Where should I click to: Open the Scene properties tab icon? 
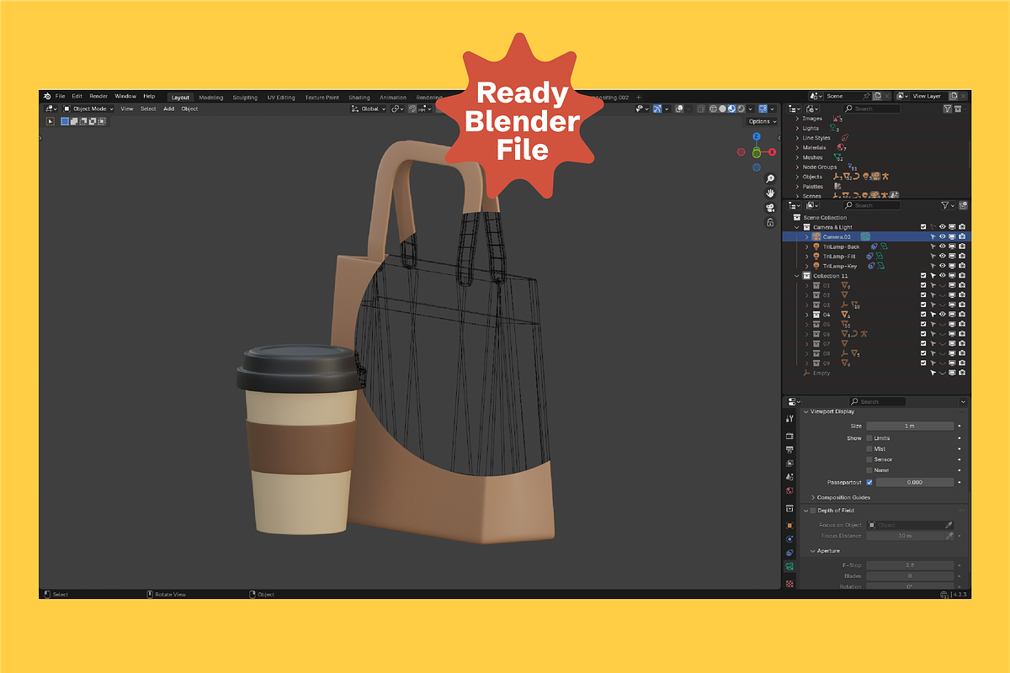789,476
